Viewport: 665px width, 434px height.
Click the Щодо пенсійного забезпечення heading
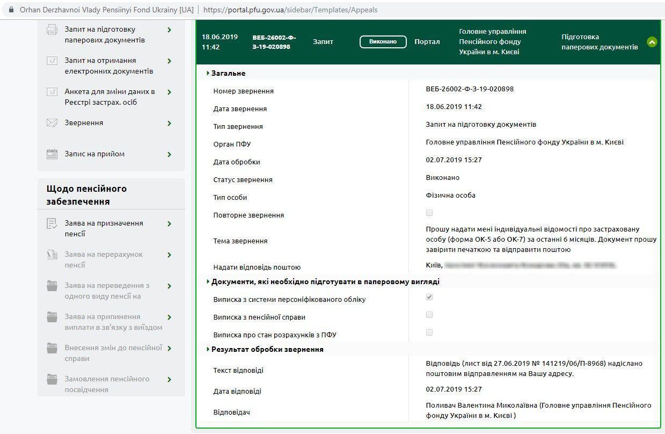click(86, 196)
